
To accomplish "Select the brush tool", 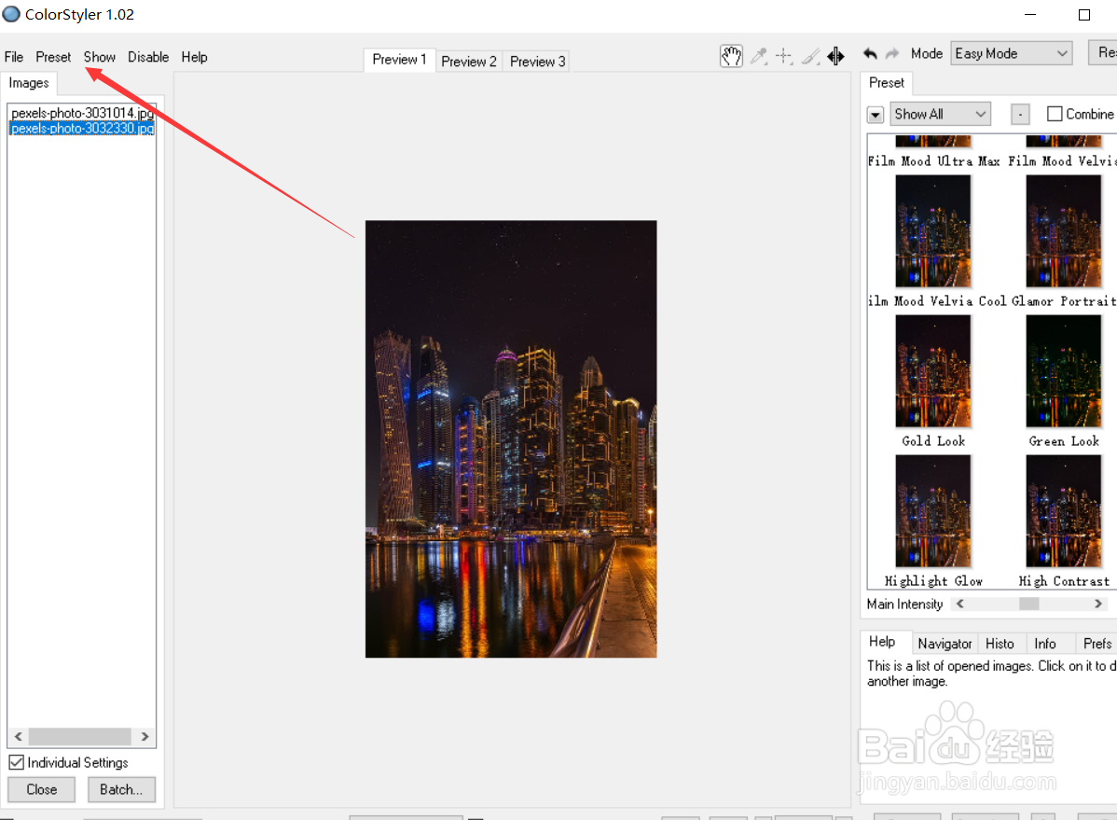I will (810, 56).
